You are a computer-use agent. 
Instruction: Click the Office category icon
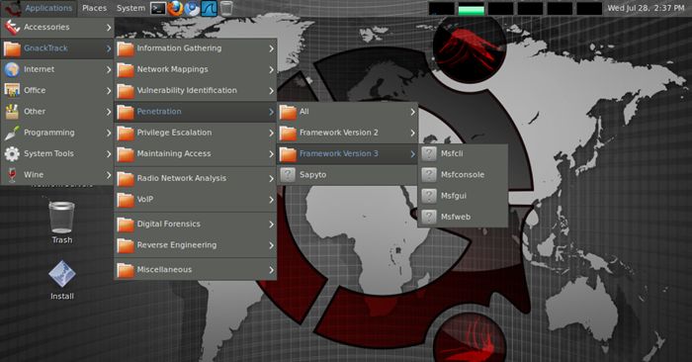(12, 91)
